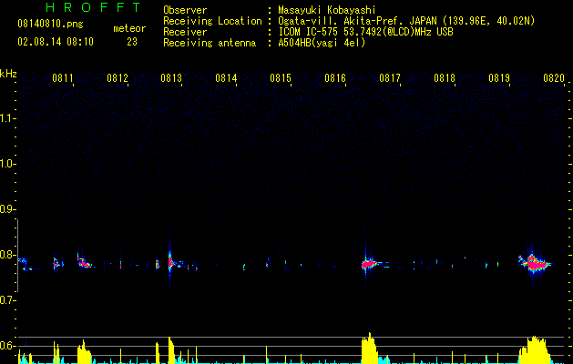Click the 0811 time marker
The image size is (573, 364).
(x=63, y=78)
